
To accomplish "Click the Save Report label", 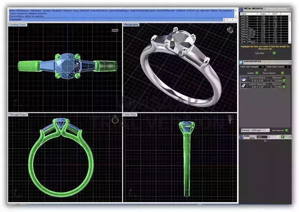I will (x=269, y=73).
